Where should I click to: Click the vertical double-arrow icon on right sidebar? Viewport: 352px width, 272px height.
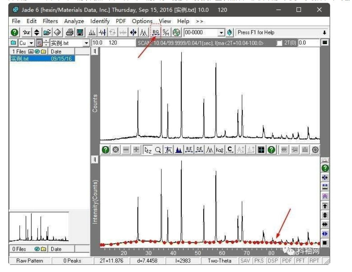(325, 215)
